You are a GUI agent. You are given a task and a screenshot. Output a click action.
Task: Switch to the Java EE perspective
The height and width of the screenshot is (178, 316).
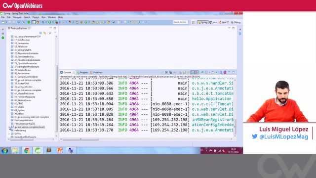coord(224,22)
